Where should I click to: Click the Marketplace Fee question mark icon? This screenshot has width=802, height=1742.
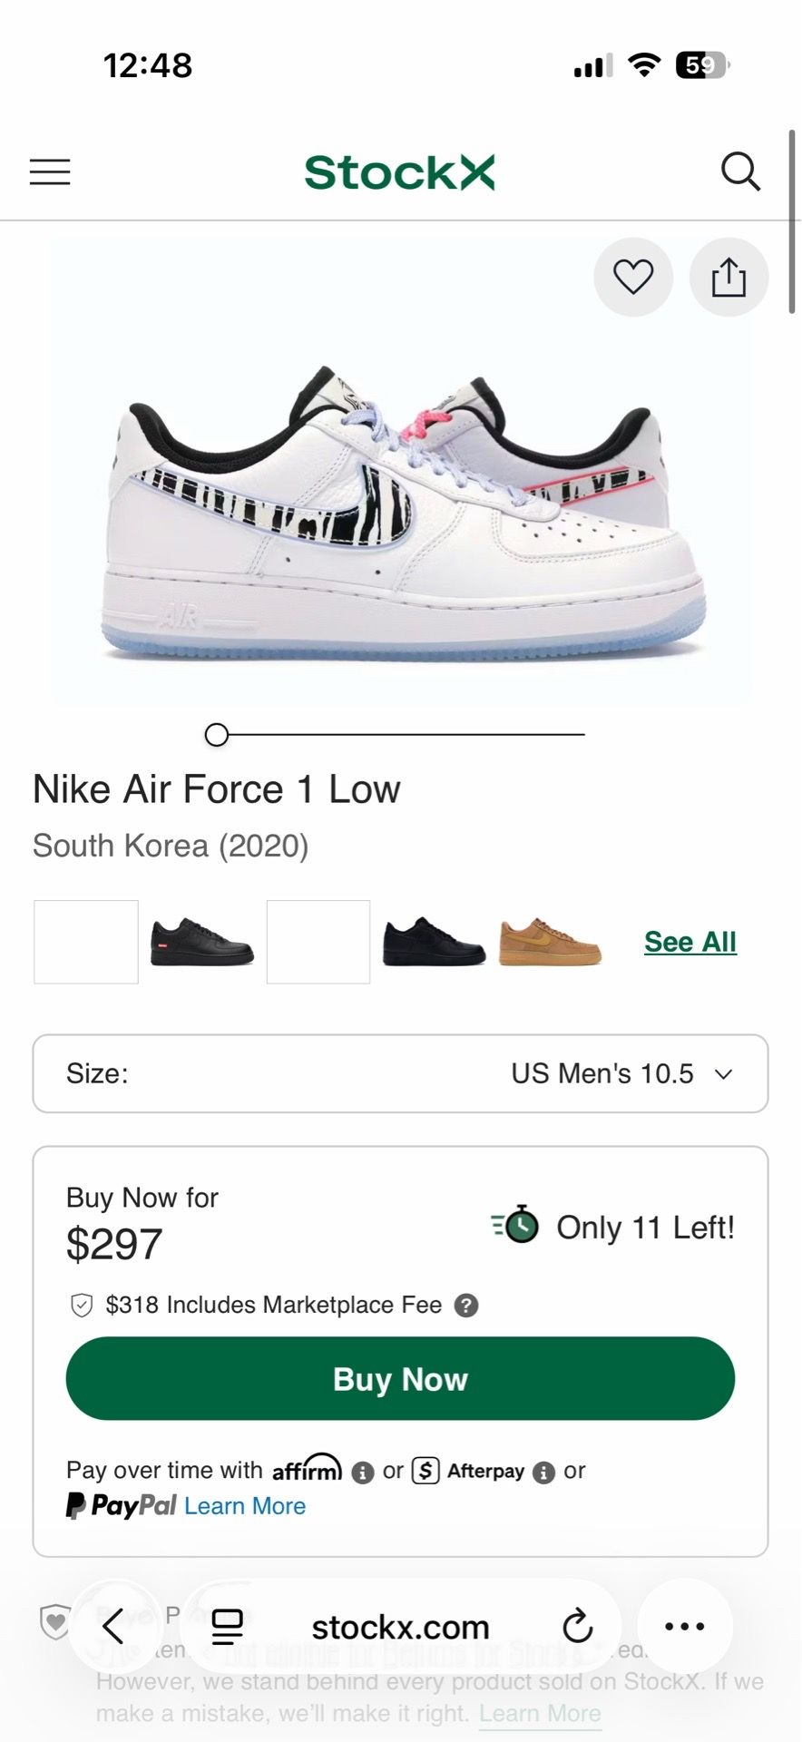tap(466, 1306)
